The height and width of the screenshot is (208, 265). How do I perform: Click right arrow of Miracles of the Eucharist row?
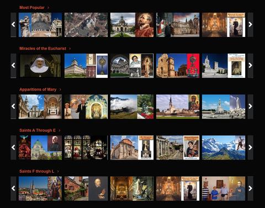[x=250, y=66]
